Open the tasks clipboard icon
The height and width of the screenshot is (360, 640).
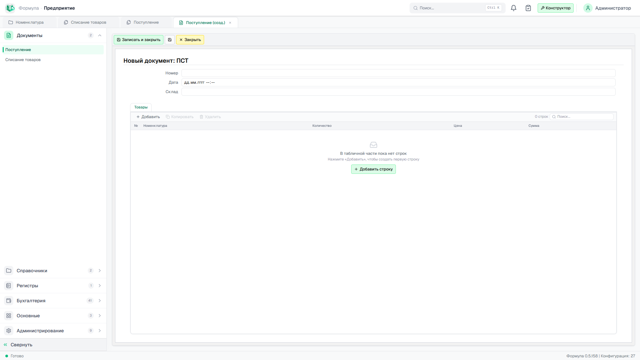(528, 8)
